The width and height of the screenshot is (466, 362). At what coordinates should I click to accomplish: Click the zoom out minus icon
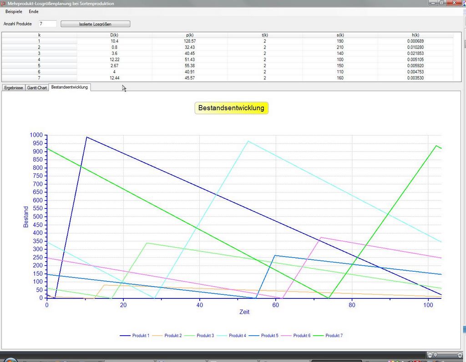coord(430,355)
